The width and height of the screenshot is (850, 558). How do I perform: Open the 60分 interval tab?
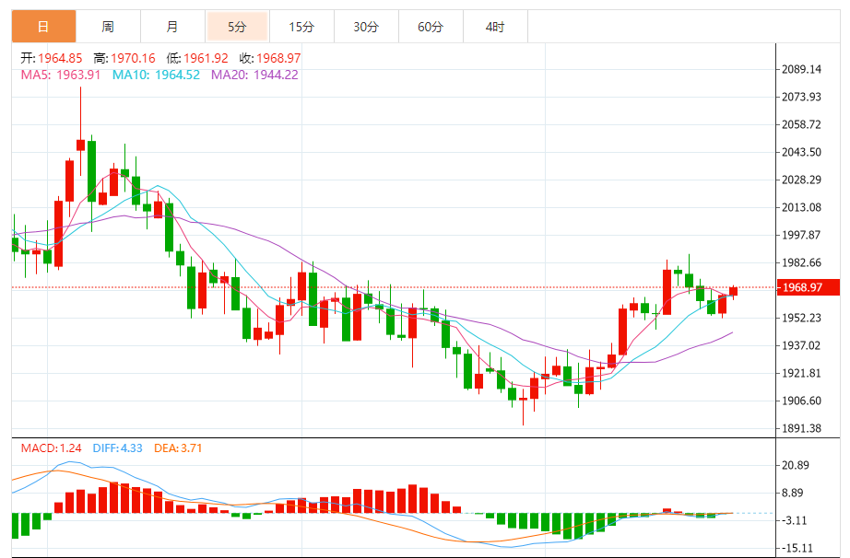click(431, 27)
